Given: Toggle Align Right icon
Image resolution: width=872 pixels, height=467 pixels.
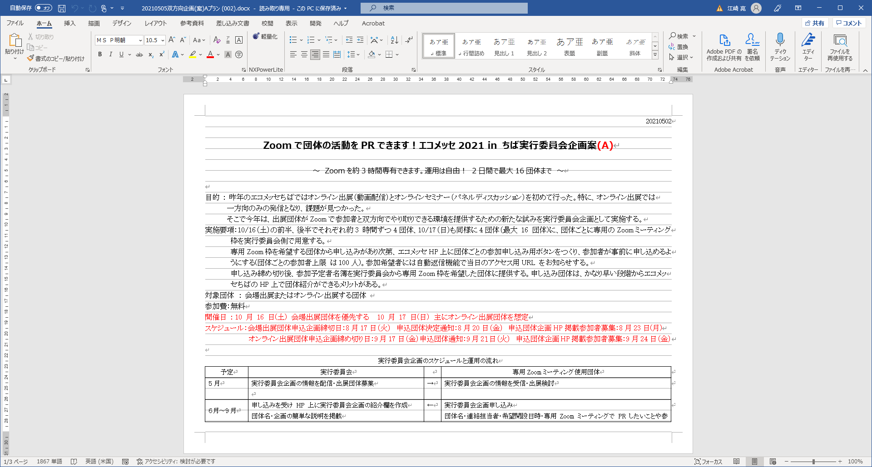Looking at the screenshot, I should [x=315, y=54].
